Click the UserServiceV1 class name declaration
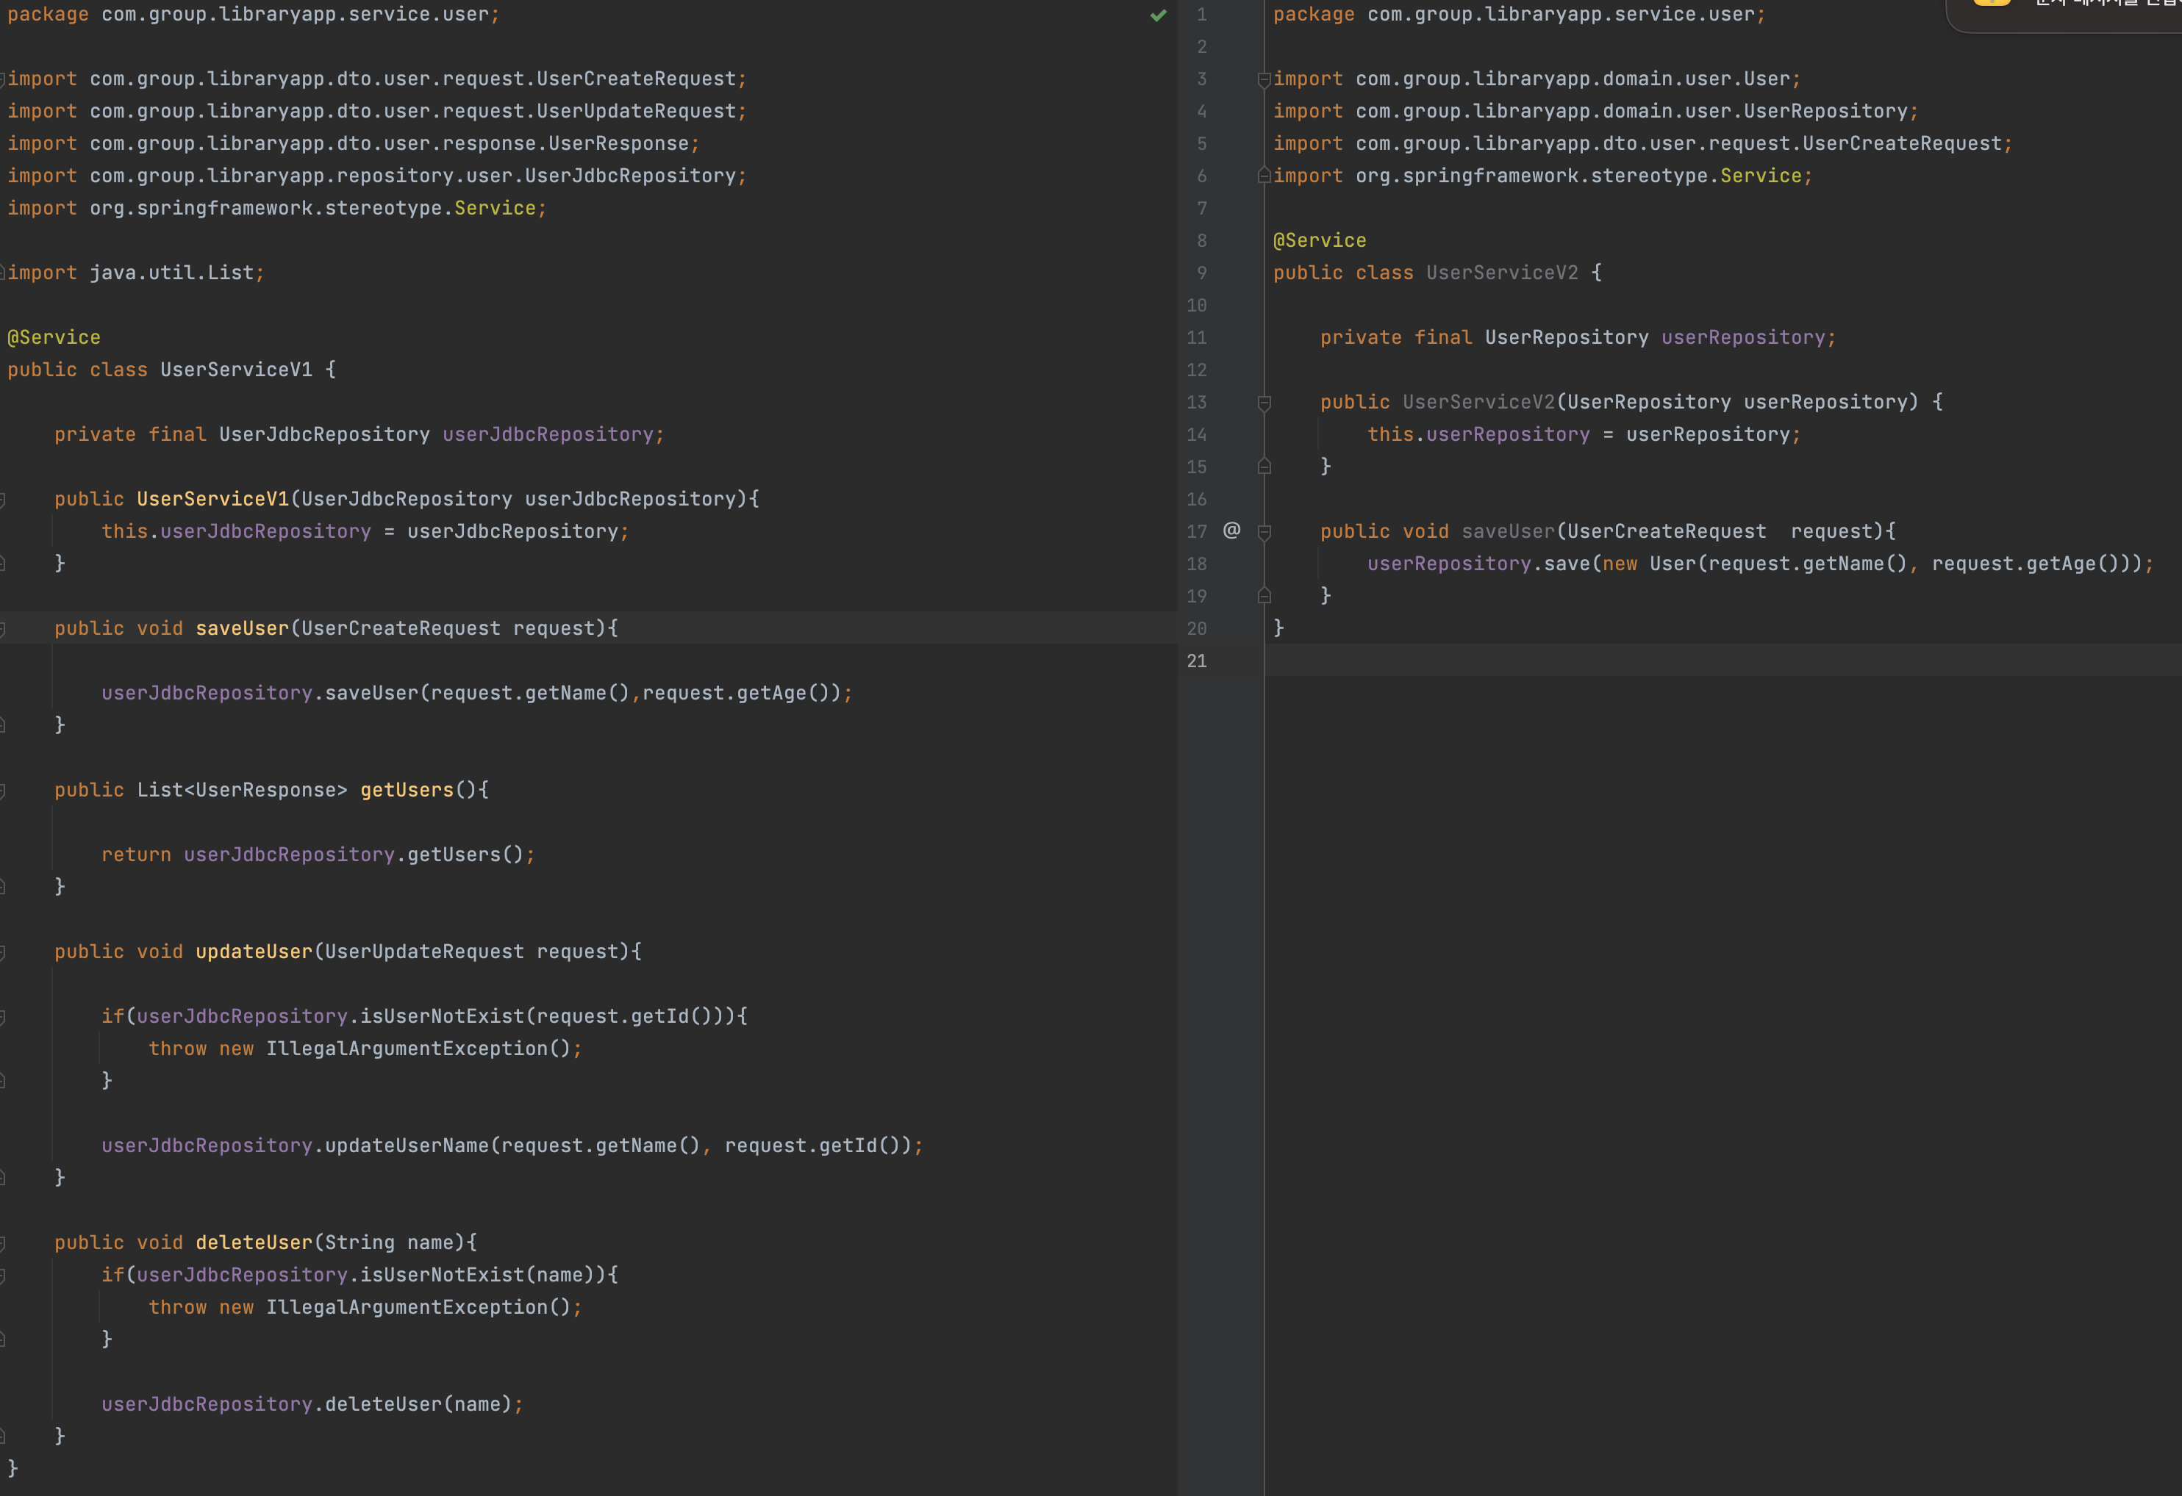The height and width of the screenshot is (1496, 2182). coord(236,370)
